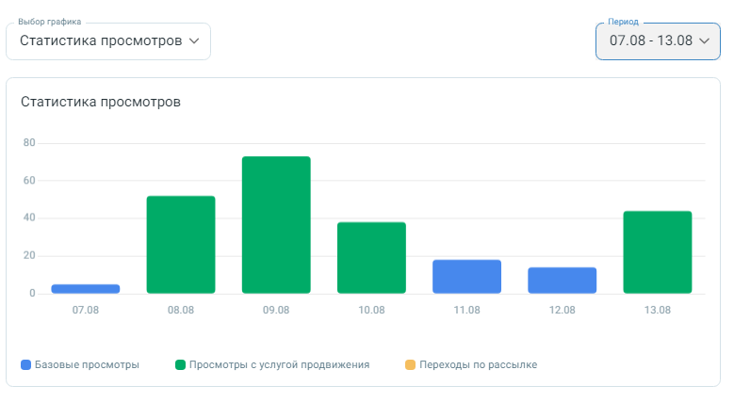Open the 'Выбор графика' chart selection dropdown

click(108, 41)
